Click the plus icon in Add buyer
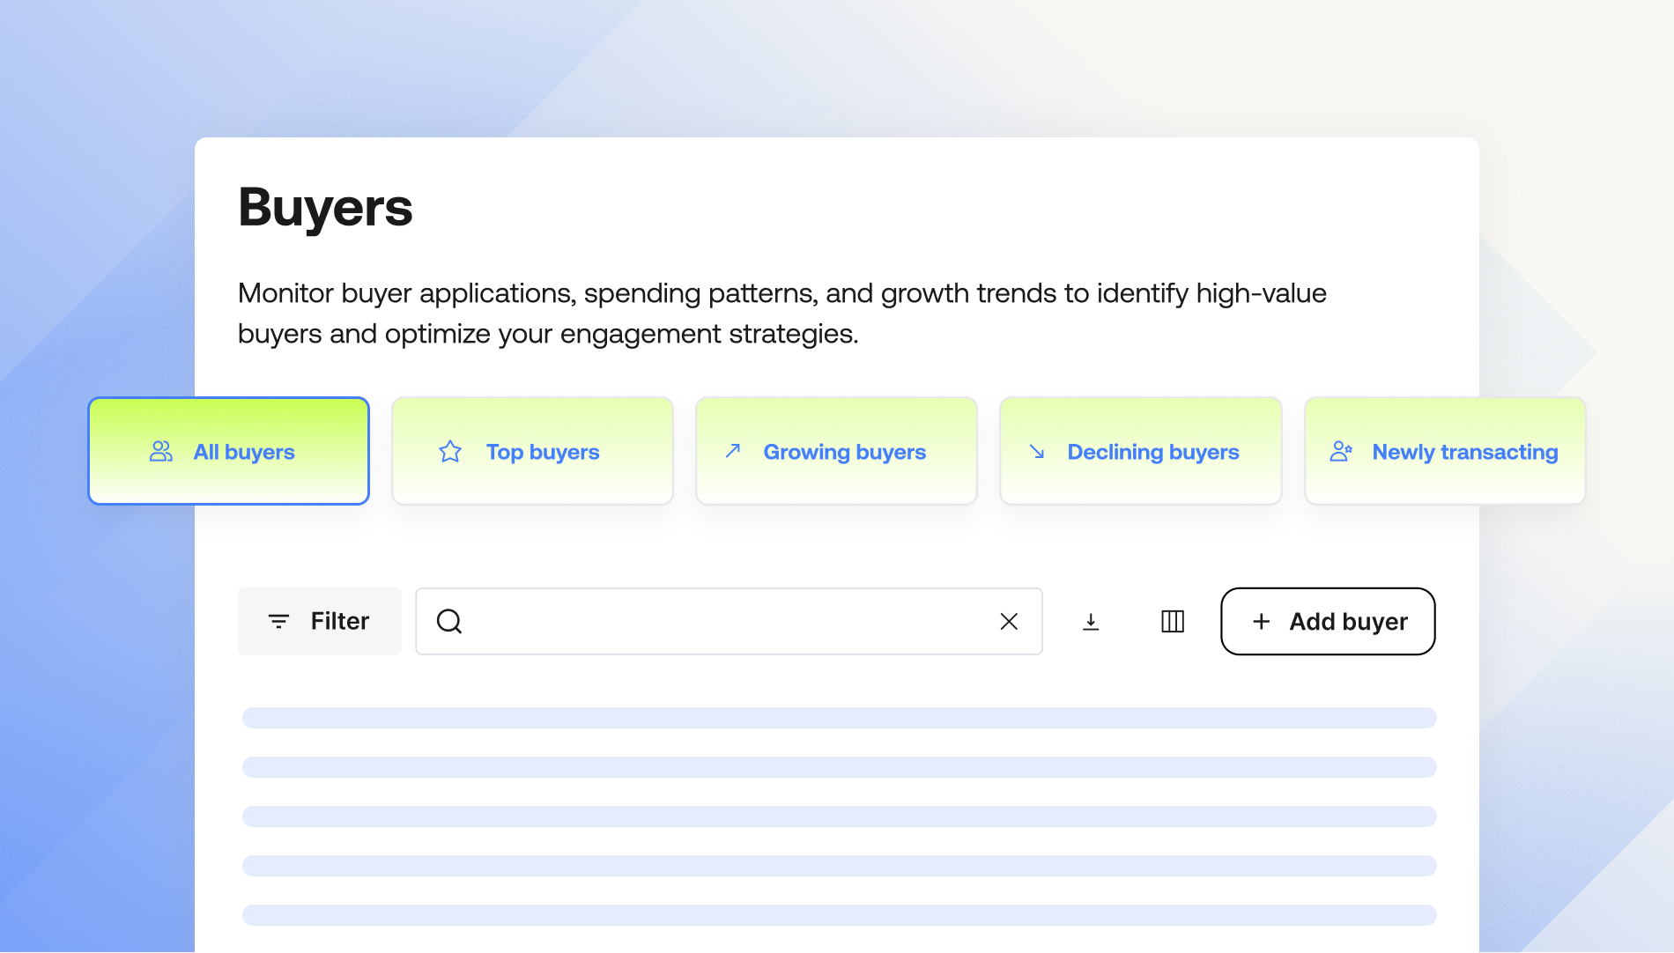 1262,622
